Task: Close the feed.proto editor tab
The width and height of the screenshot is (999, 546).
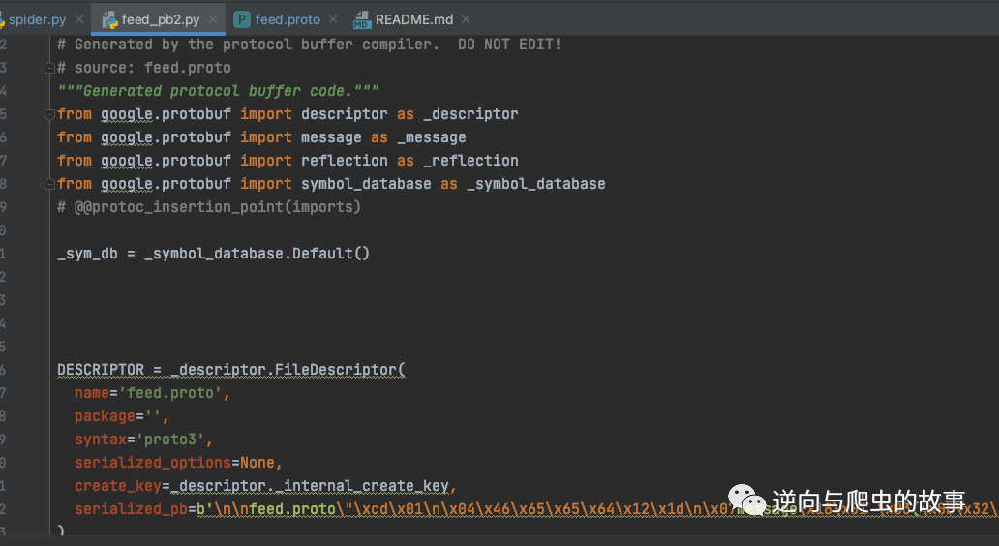Action: point(333,19)
